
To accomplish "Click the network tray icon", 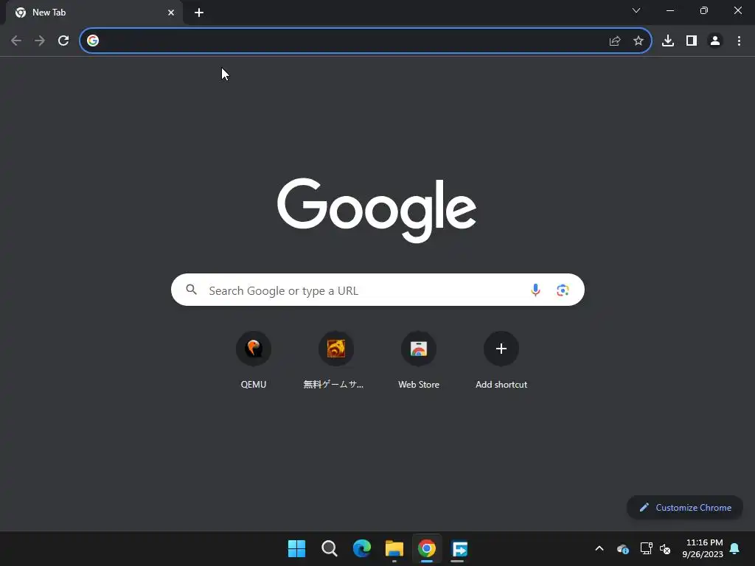I will pyautogui.click(x=646, y=548).
